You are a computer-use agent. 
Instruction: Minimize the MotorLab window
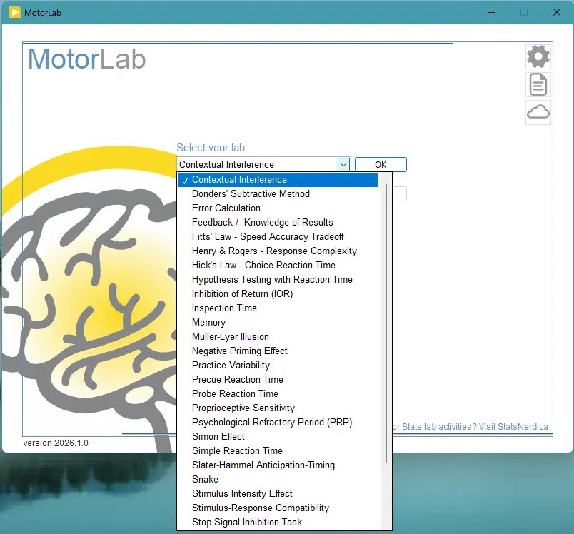tap(492, 12)
